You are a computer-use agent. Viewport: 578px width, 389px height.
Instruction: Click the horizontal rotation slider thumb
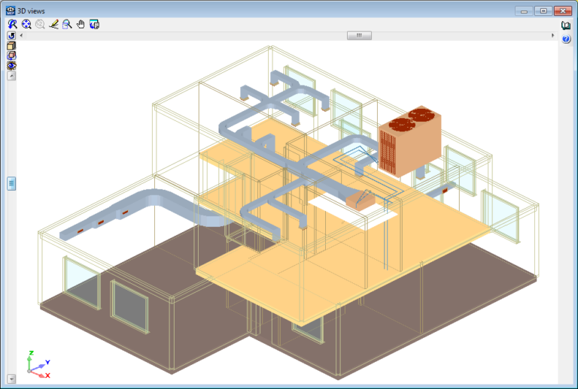pos(359,35)
